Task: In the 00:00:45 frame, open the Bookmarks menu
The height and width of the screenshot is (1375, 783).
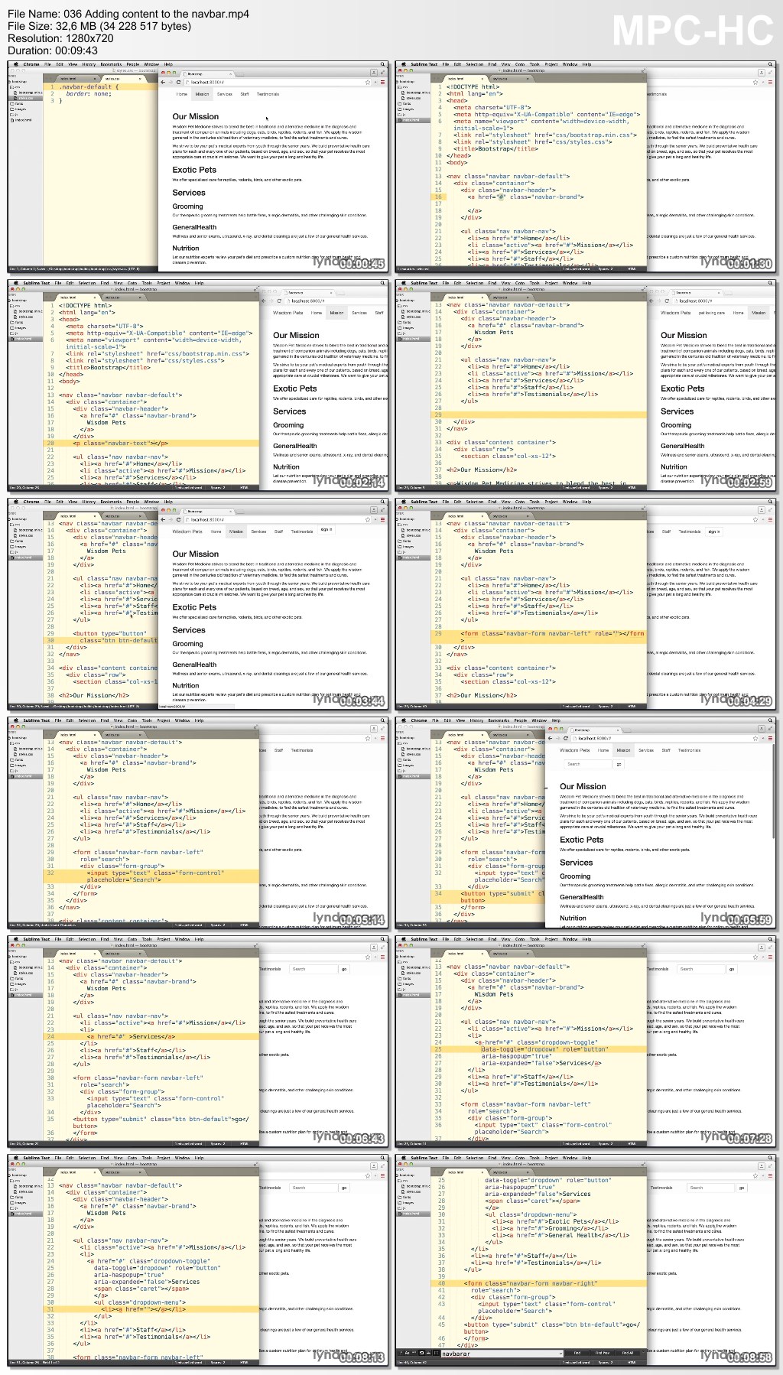Action: 111,64
